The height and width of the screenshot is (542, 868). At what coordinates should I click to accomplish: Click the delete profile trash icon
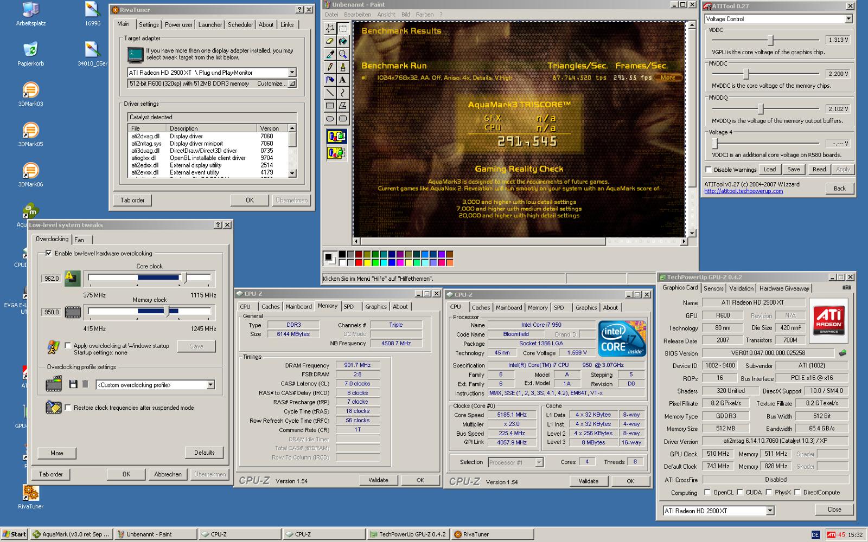(x=85, y=384)
